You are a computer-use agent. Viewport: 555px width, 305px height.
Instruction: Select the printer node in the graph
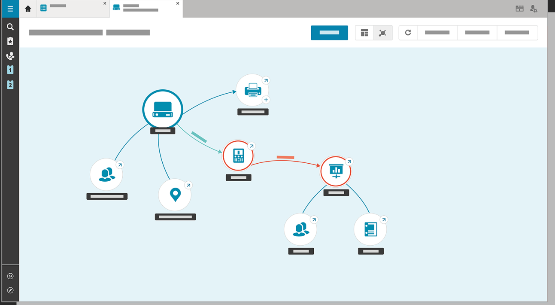[x=252, y=90]
